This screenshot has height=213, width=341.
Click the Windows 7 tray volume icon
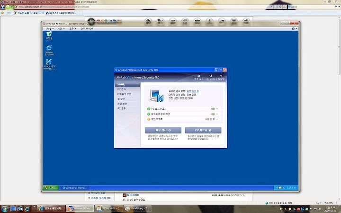pos(319,209)
